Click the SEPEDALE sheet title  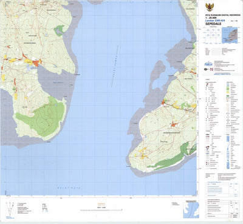click(213, 24)
